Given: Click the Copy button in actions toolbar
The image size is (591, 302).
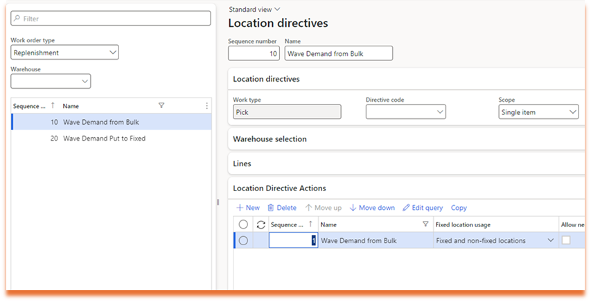Looking at the screenshot, I should pos(459,208).
